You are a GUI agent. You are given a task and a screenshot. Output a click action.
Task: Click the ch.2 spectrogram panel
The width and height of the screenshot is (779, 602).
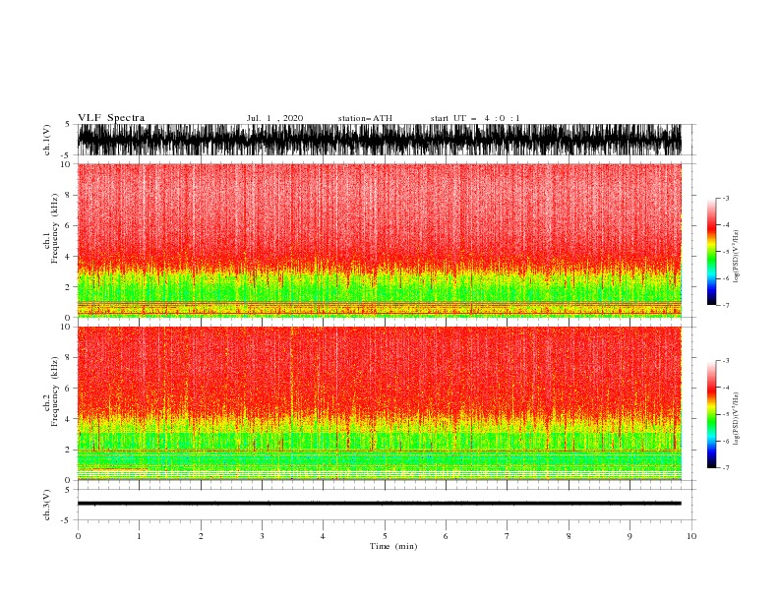pos(380,403)
